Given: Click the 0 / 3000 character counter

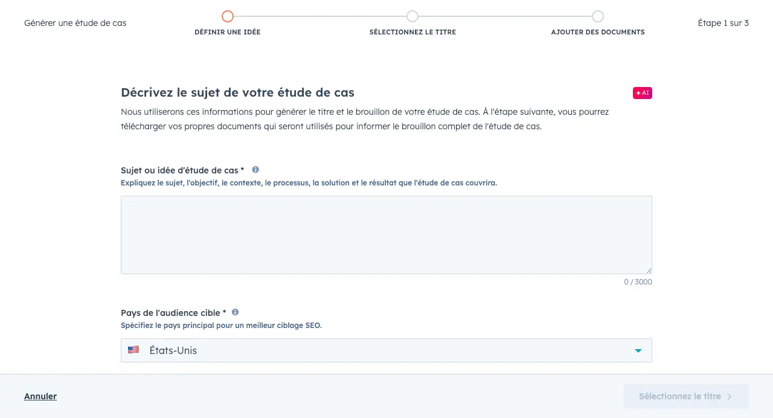Looking at the screenshot, I should (x=638, y=282).
